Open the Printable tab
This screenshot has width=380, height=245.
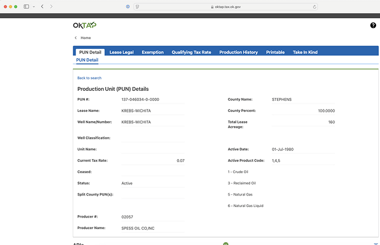click(x=275, y=52)
